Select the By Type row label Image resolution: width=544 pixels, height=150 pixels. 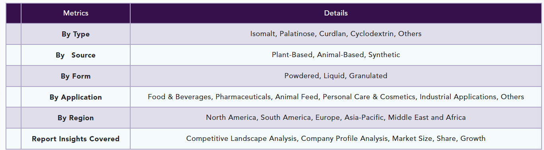point(76,34)
